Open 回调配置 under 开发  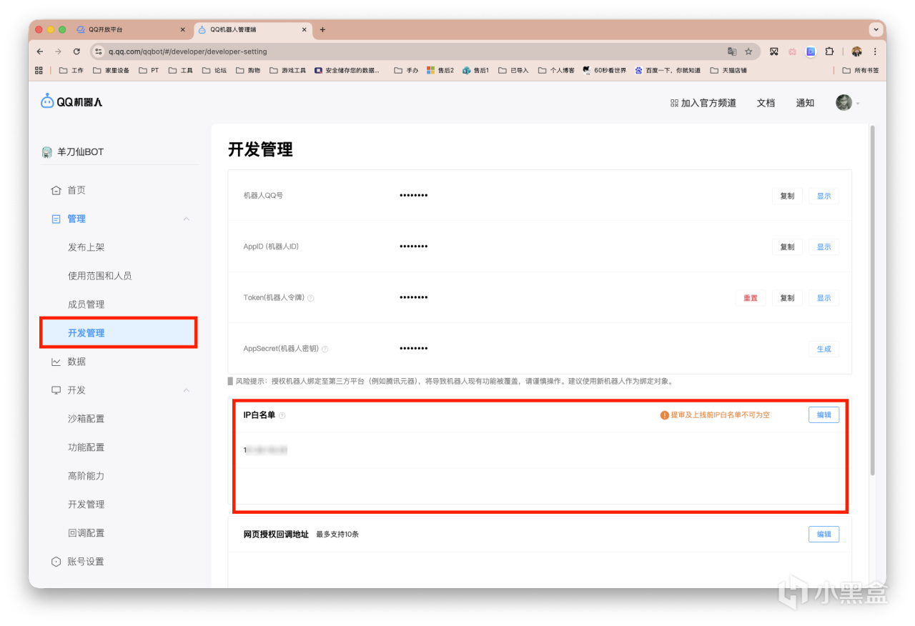tap(86, 533)
